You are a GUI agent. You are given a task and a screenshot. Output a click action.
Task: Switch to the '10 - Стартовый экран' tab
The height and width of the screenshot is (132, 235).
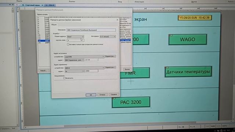coord(31,5)
